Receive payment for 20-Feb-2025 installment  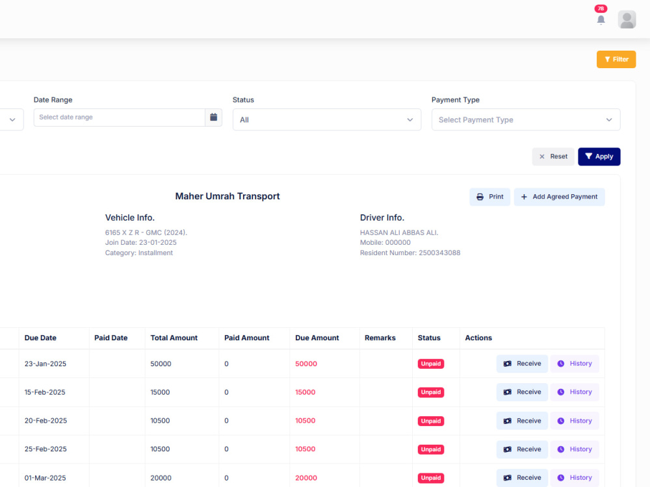[x=522, y=421]
